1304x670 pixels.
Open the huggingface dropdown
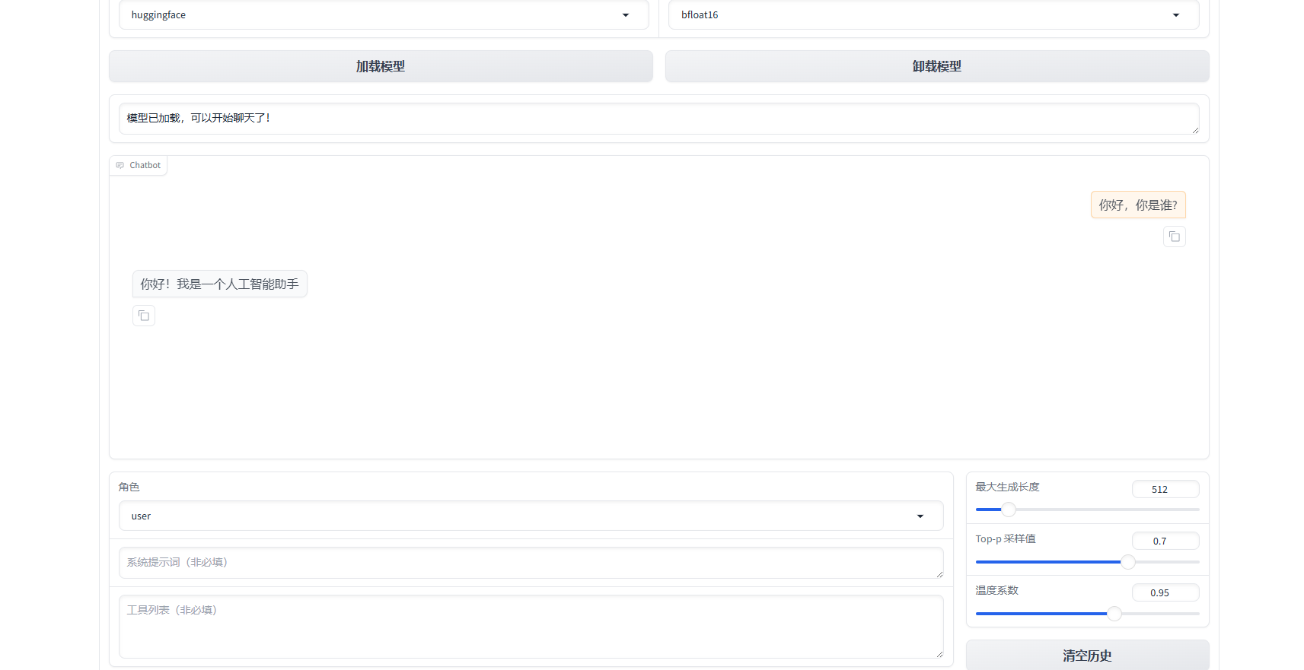click(383, 15)
